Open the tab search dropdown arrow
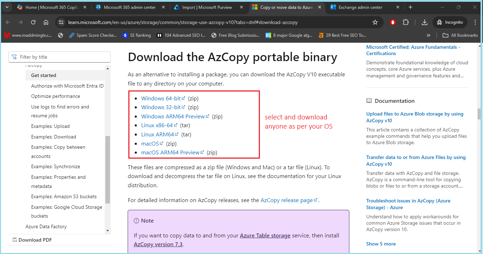 [7, 7]
